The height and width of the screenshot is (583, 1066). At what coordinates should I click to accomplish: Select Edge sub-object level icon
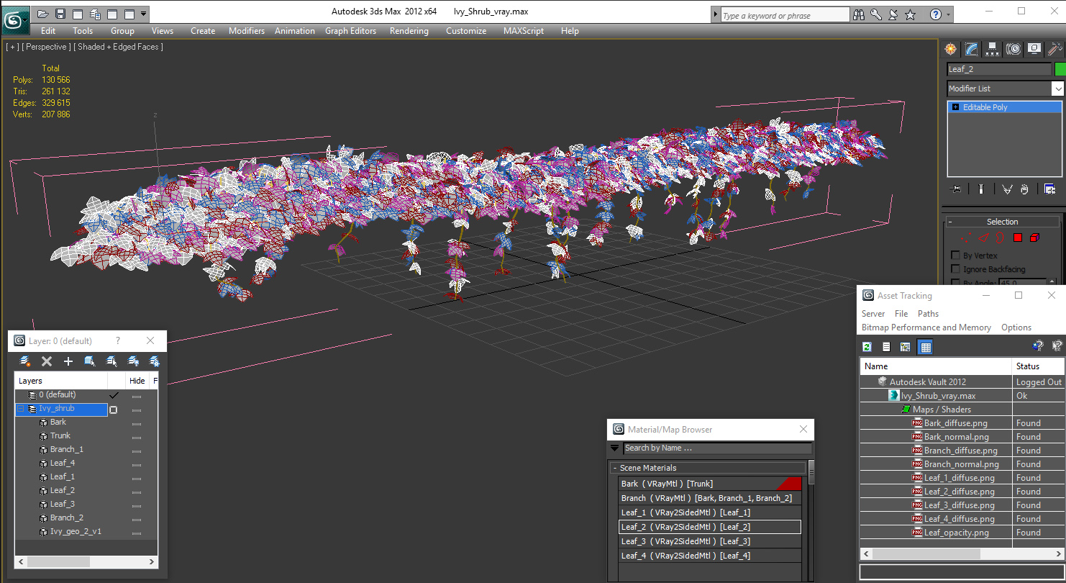(x=984, y=238)
